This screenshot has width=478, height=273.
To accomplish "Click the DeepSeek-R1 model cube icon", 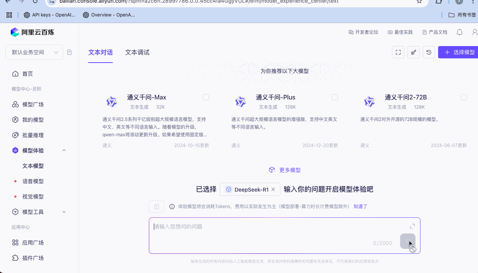I will (x=229, y=189).
